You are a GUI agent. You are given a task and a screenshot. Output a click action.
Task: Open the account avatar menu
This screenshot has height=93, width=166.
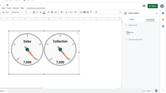tap(162, 6)
